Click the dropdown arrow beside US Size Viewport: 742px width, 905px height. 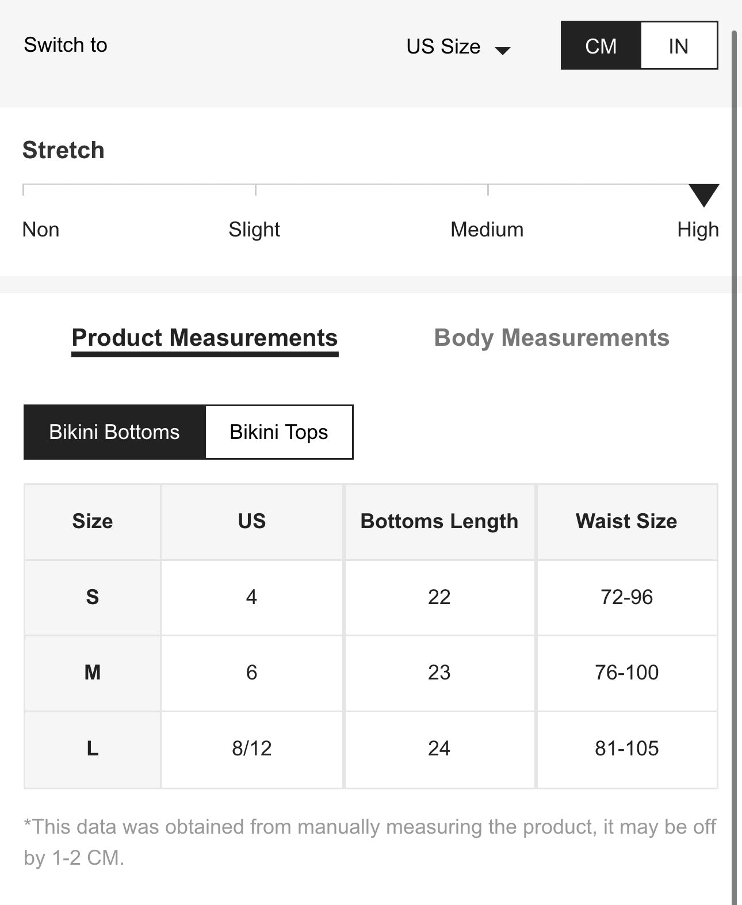[503, 51]
